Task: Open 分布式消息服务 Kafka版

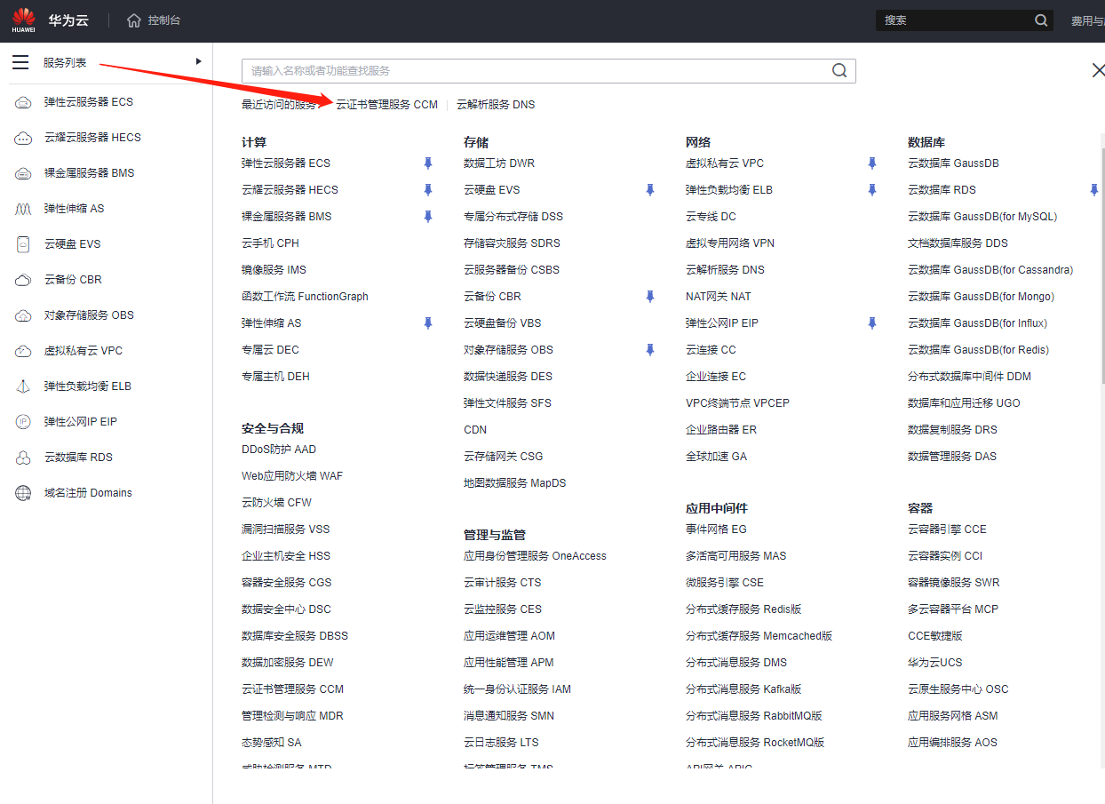Action: [743, 689]
